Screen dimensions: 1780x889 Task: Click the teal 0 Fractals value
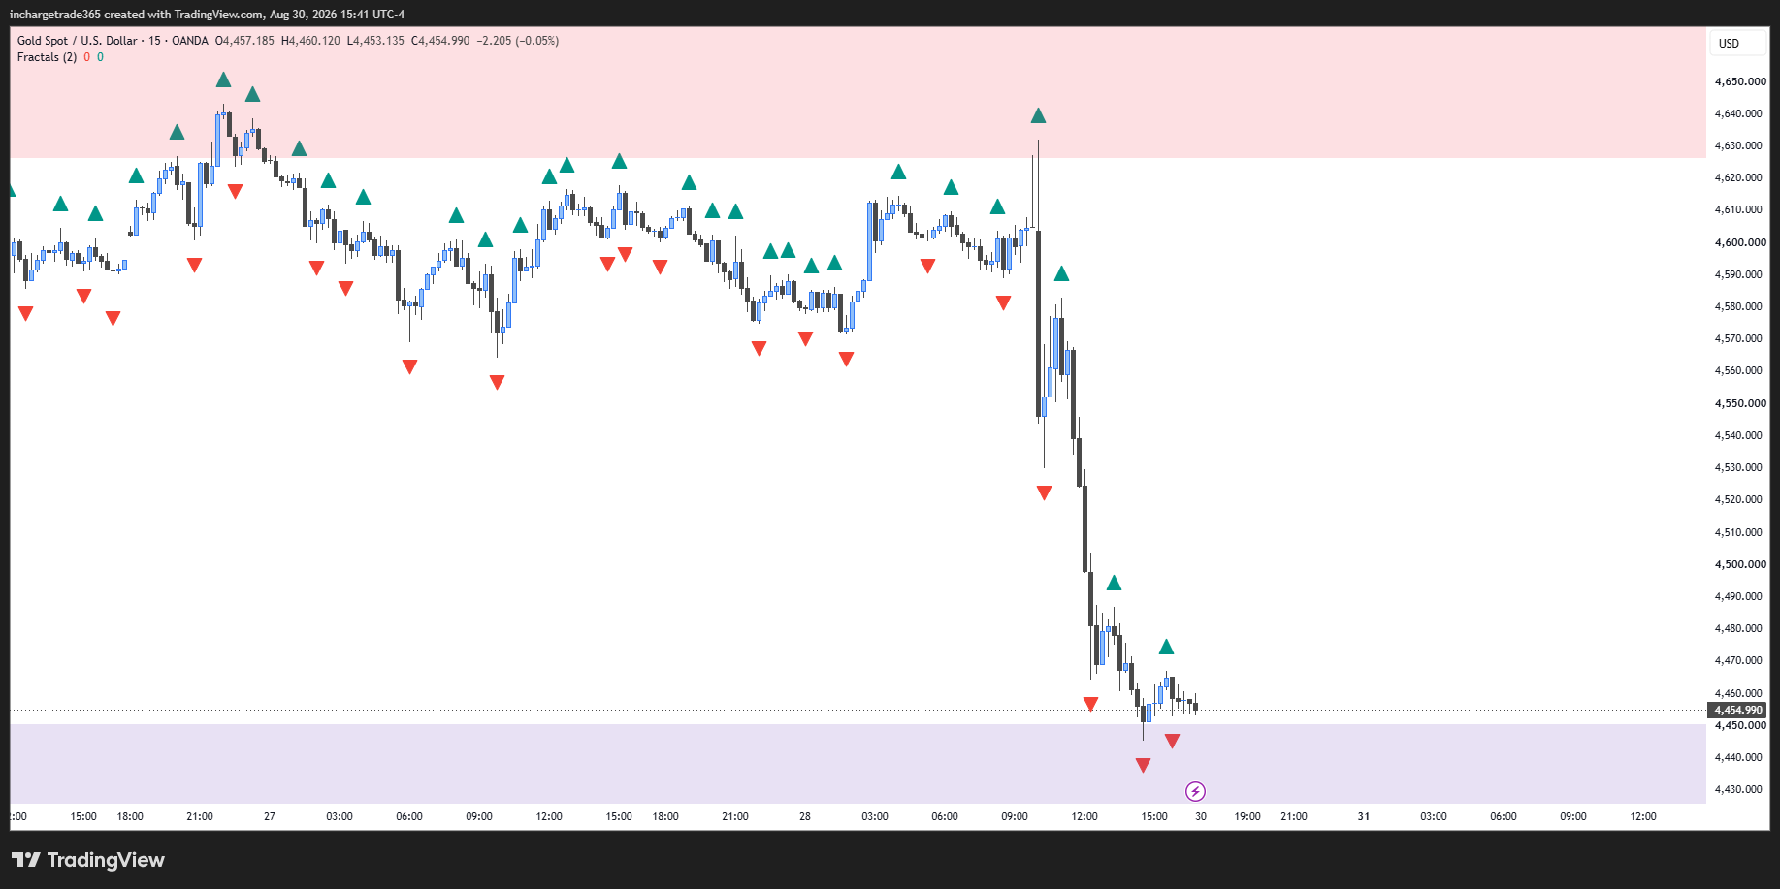point(101,57)
